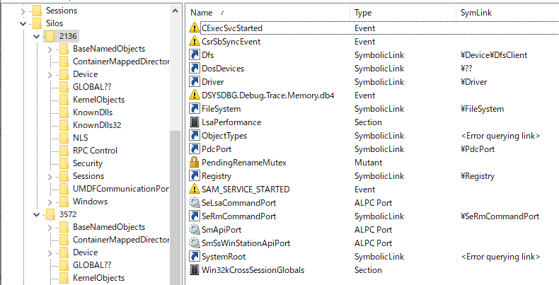
Task: Click the warning icon beside CExecSvcStarted
Action: pos(195,28)
